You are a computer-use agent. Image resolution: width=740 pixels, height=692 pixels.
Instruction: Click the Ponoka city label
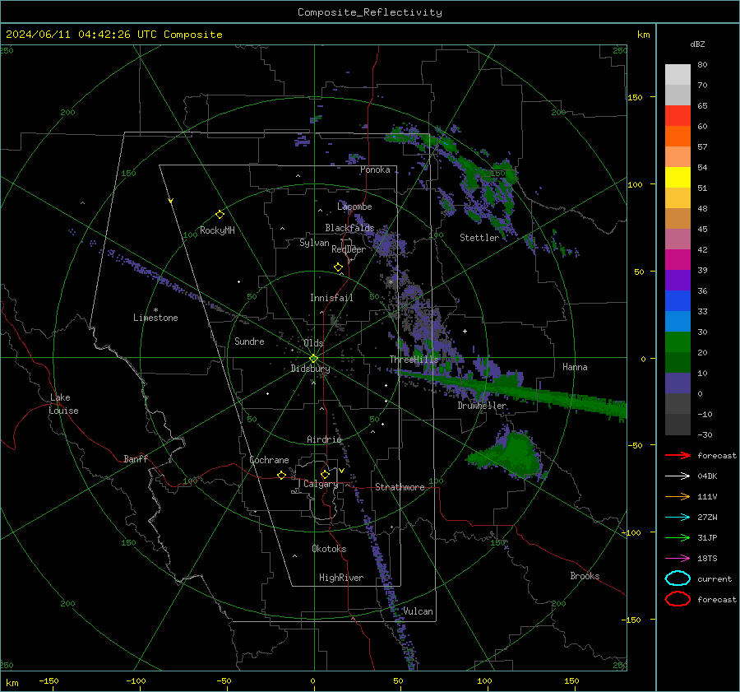pyautogui.click(x=375, y=170)
